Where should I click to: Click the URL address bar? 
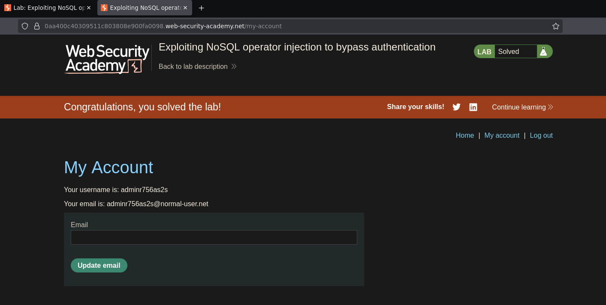290,26
